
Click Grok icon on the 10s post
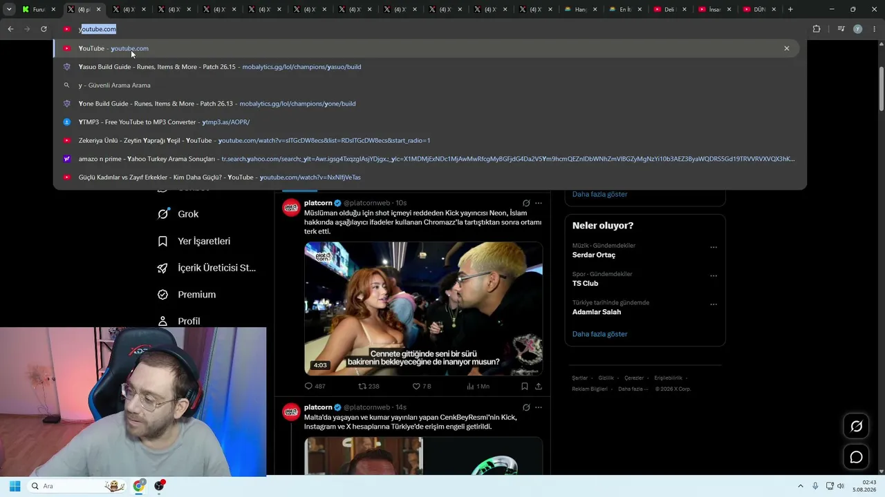526,203
